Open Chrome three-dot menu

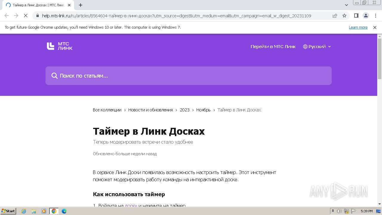pyautogui.click(x=375, y=16)
